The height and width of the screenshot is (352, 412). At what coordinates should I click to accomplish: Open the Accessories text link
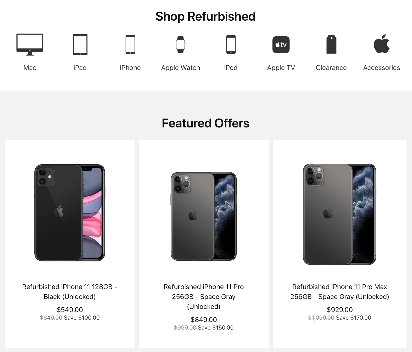coord(382,68)
